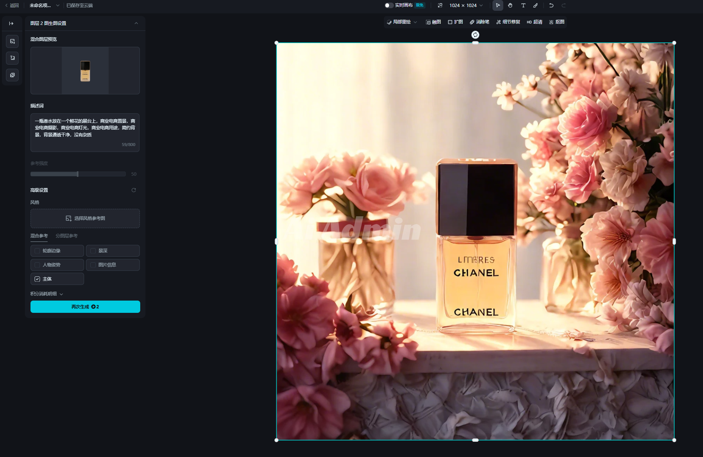Select the hand pan tool

coord(510,6)
